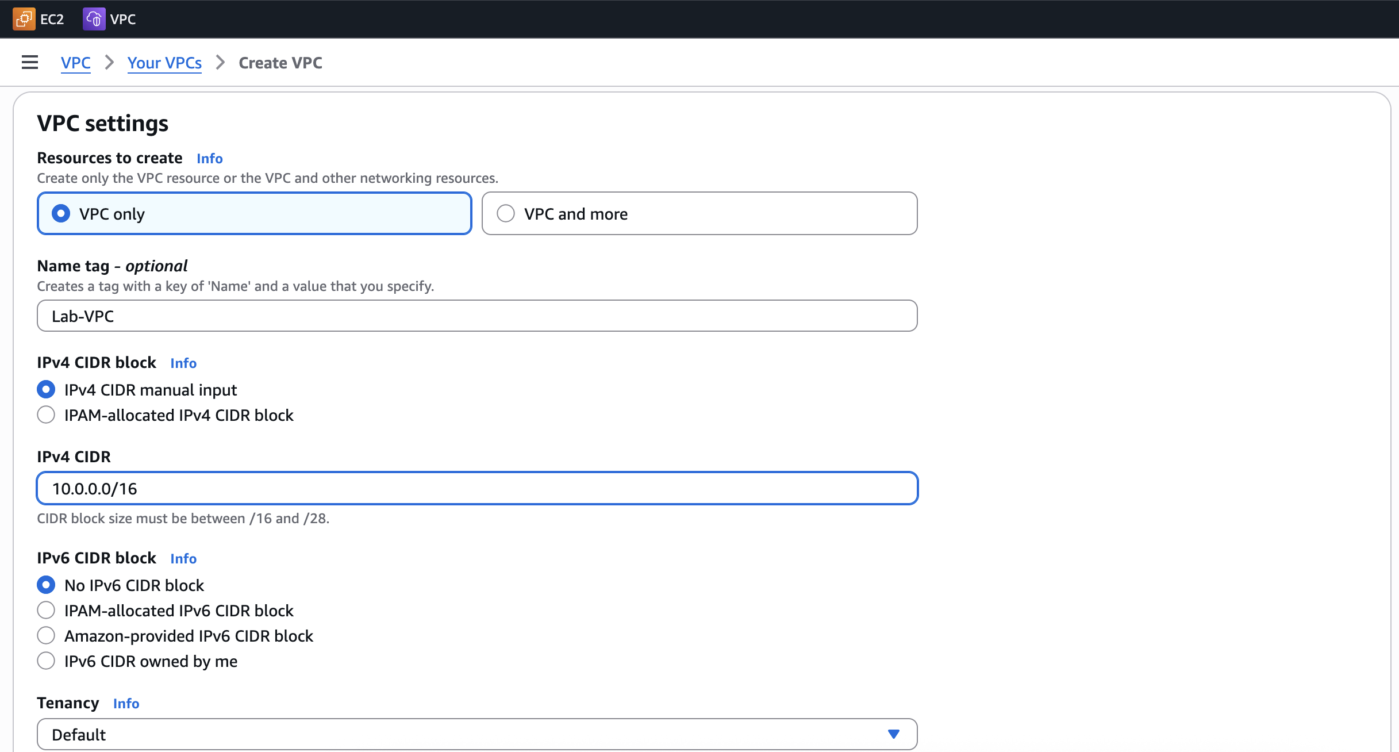Open the EC2 service icon shortcut

[x=24, y=19]
